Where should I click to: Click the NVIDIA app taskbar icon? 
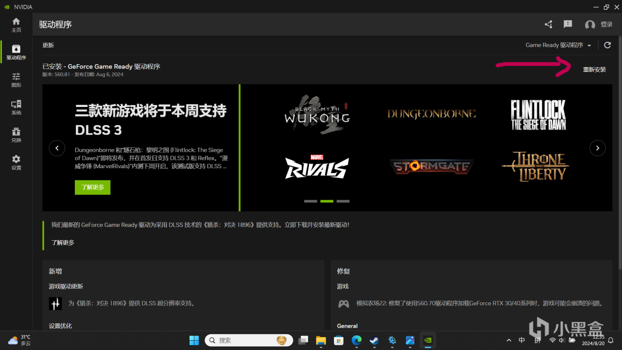click(428, 340)
